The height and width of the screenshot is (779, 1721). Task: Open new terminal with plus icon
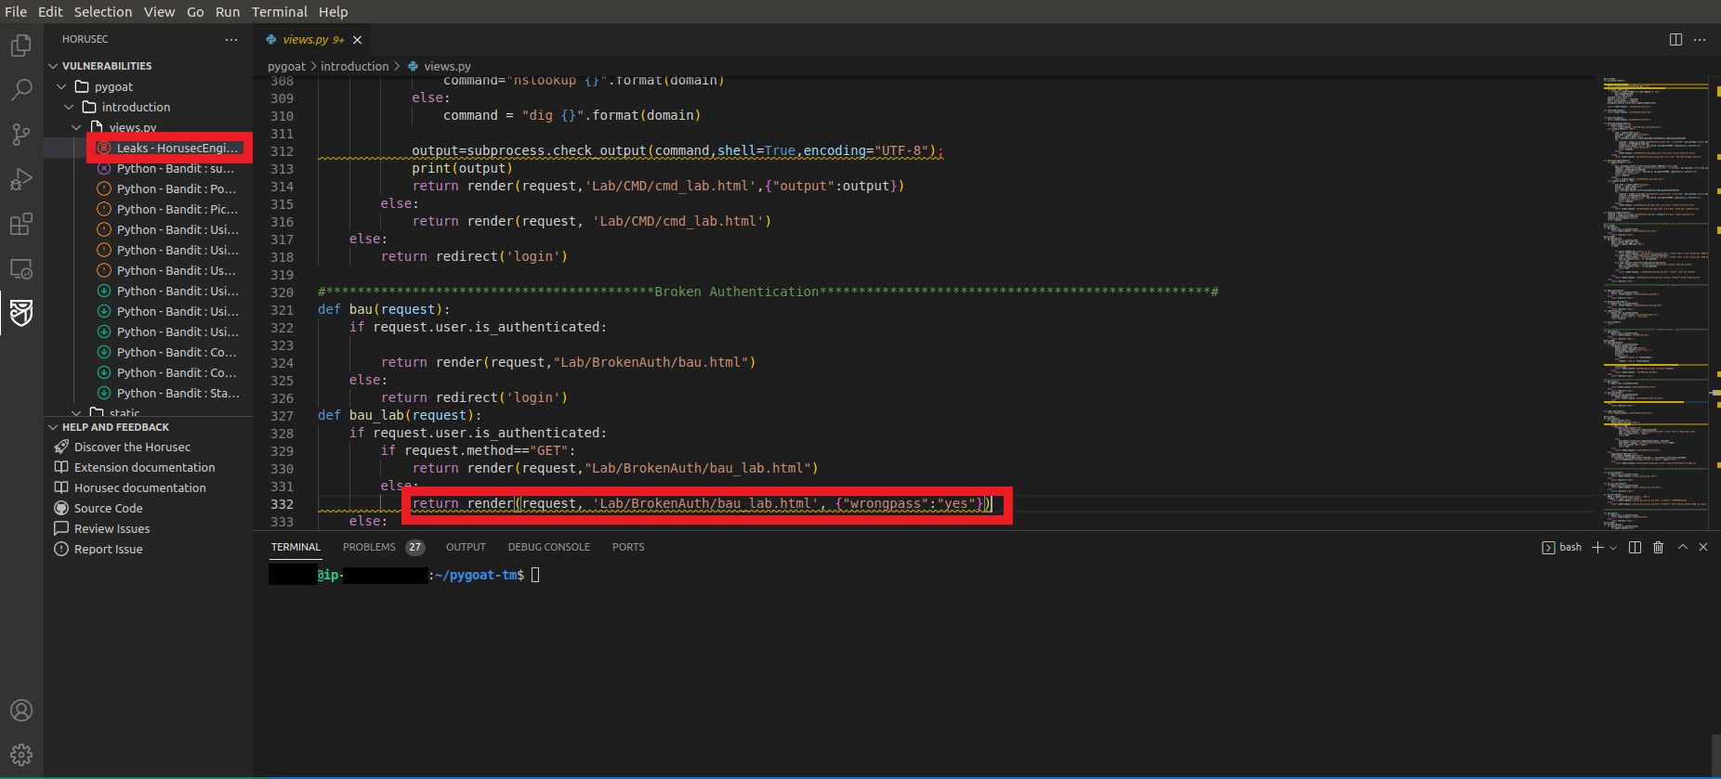pos(1597,547)
